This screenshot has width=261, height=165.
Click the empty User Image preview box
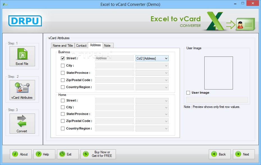click(219, 73)
